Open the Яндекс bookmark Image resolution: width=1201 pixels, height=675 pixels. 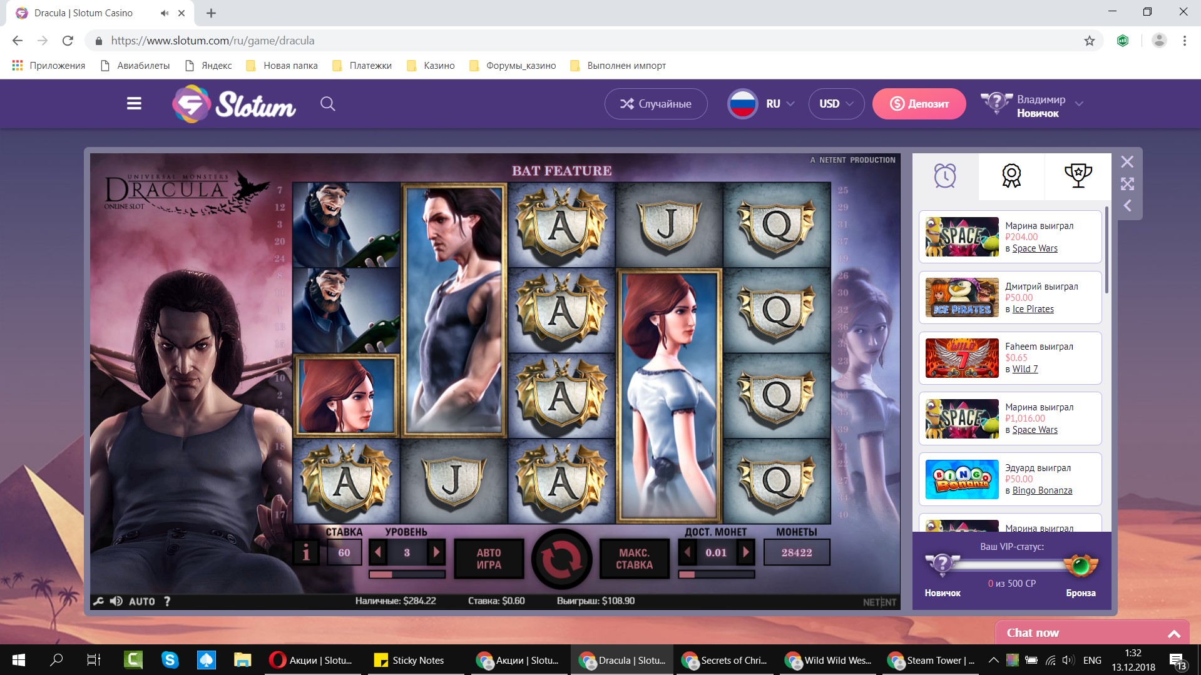coord(208,66)
